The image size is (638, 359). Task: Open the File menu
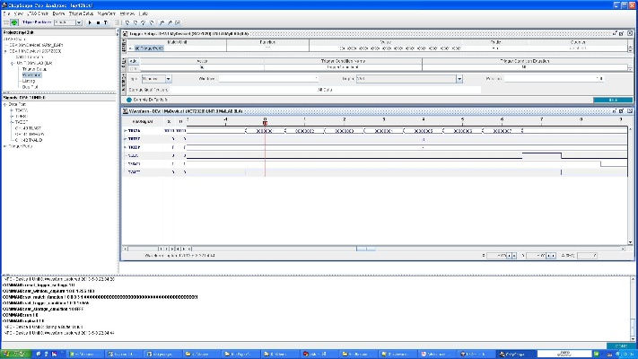coord(6,14)
